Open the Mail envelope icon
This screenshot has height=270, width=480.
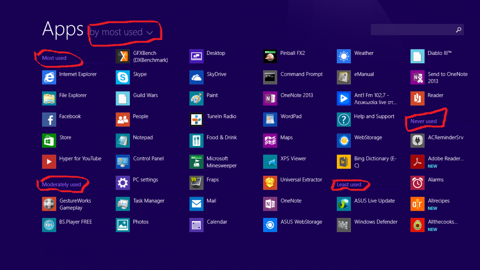(x=196, y=204)
